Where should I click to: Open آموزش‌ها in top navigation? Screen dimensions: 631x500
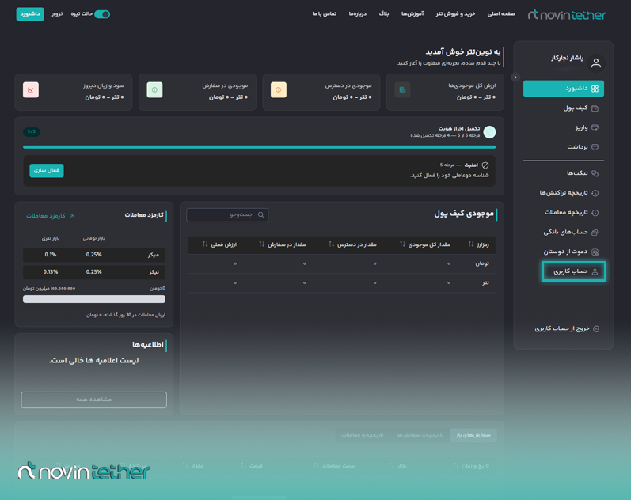[x=412, y=14]
